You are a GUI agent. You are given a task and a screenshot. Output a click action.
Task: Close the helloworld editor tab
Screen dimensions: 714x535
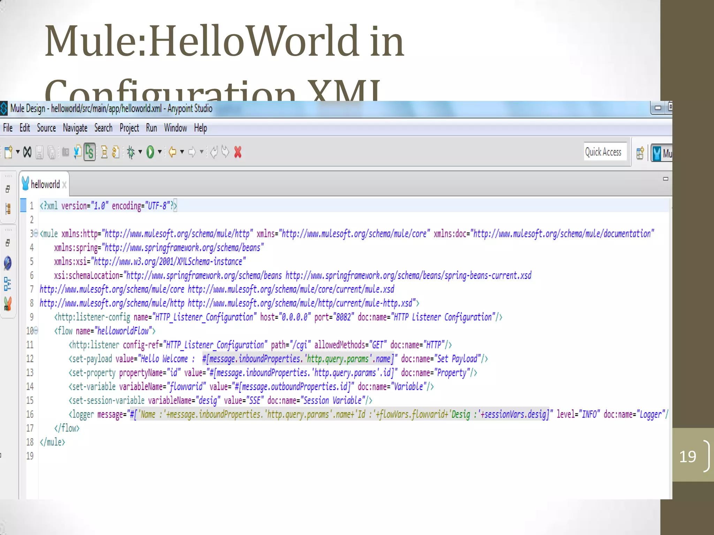point(64,185)
